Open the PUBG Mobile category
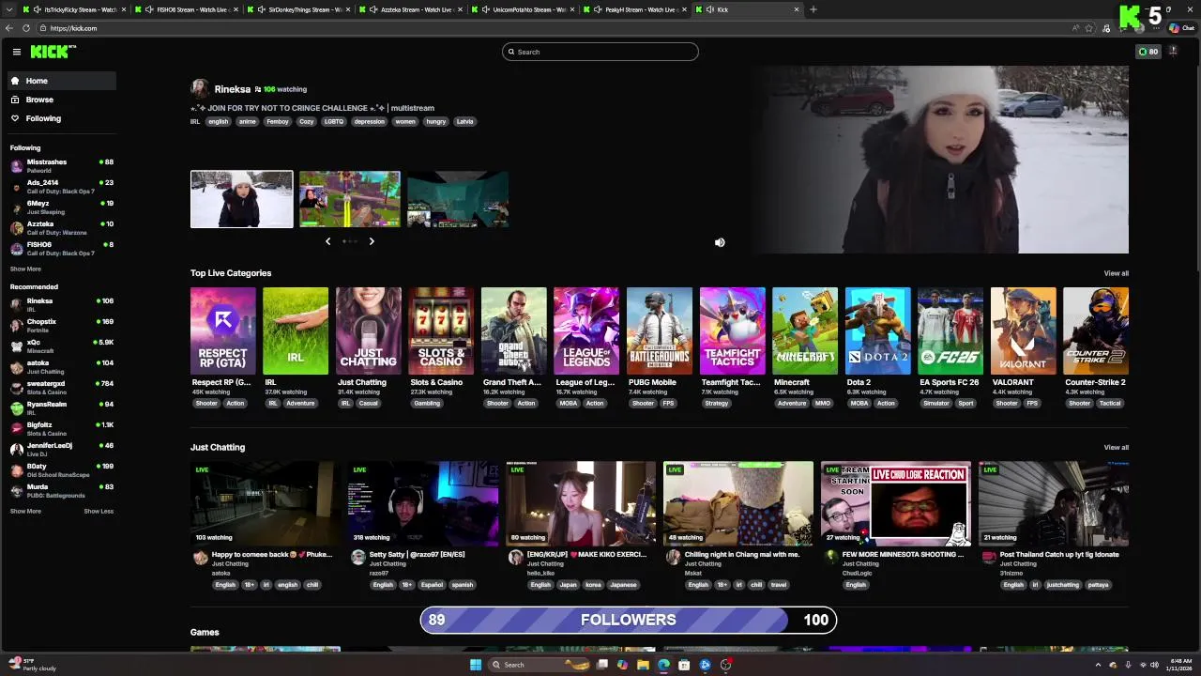1201x676 pixels. [660, 330]
